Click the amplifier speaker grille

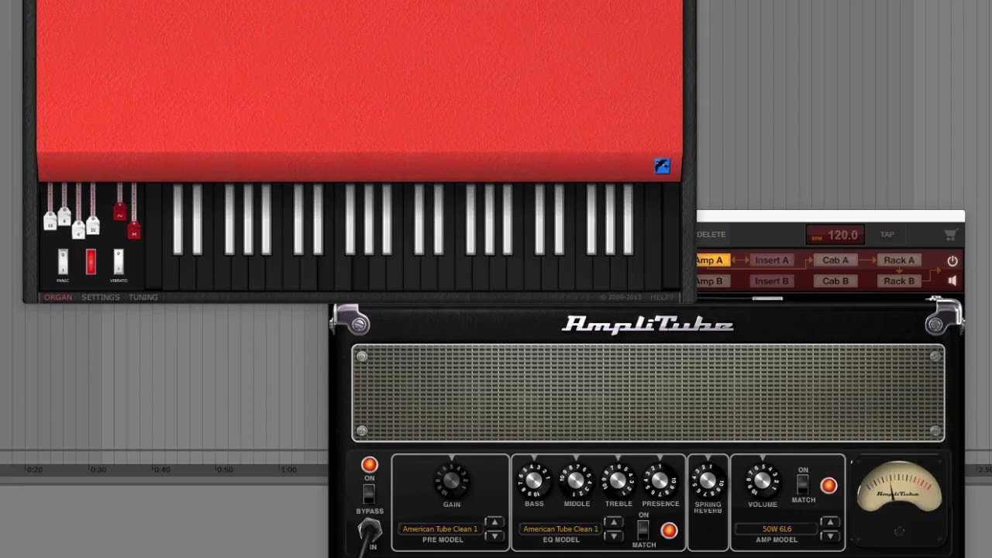(648, 393)
